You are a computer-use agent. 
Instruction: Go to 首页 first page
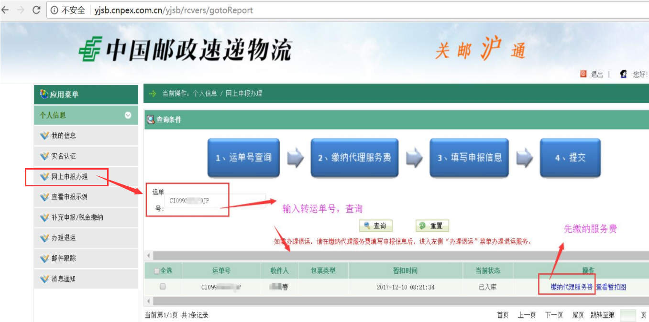503,315
